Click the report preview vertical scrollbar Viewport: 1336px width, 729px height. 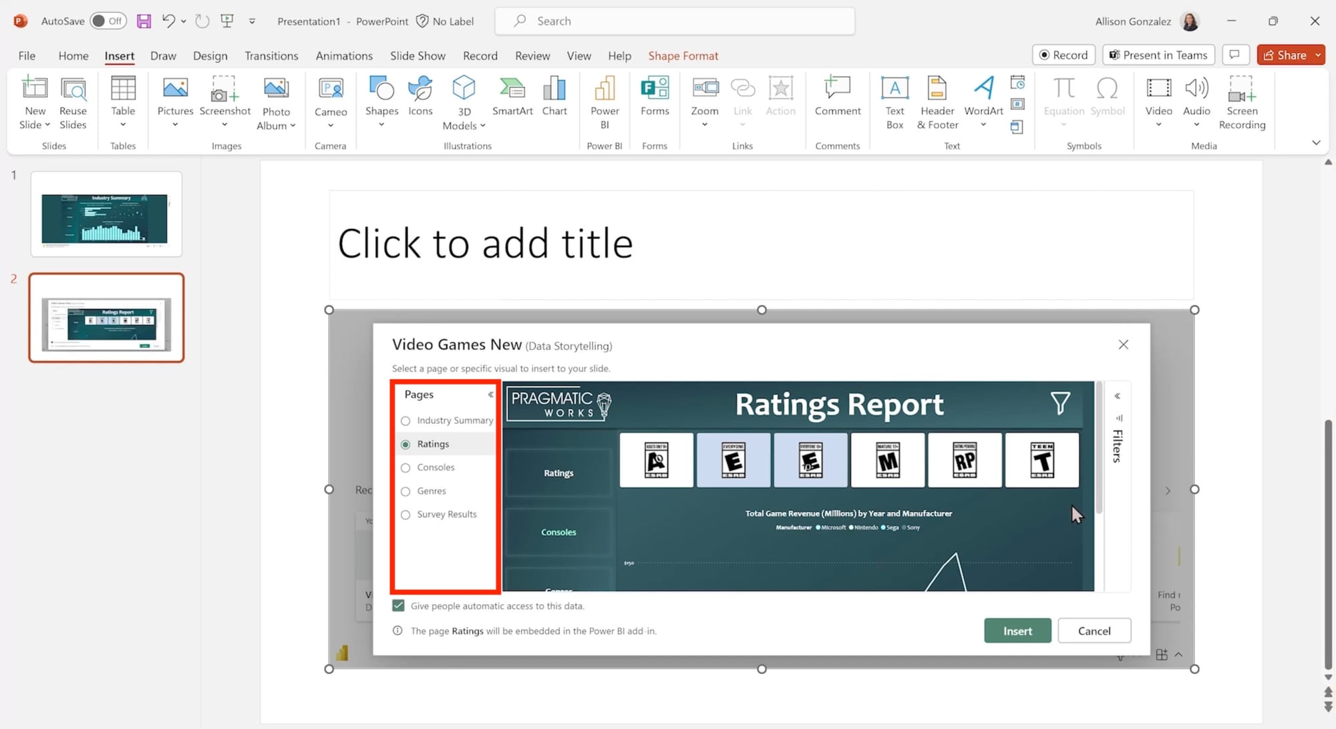1099,447
